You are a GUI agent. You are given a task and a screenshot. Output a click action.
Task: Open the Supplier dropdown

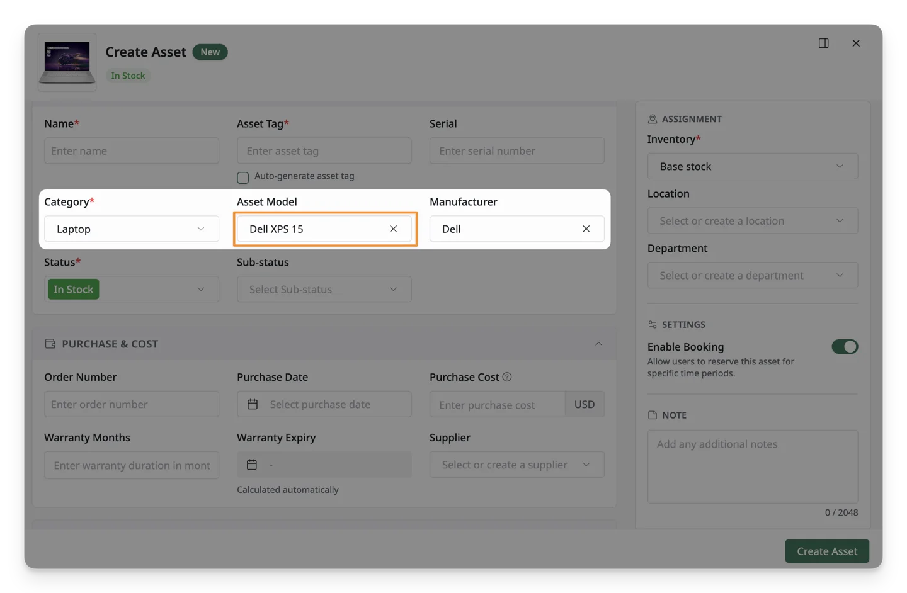pyautogui.click(x=517, y=465)
